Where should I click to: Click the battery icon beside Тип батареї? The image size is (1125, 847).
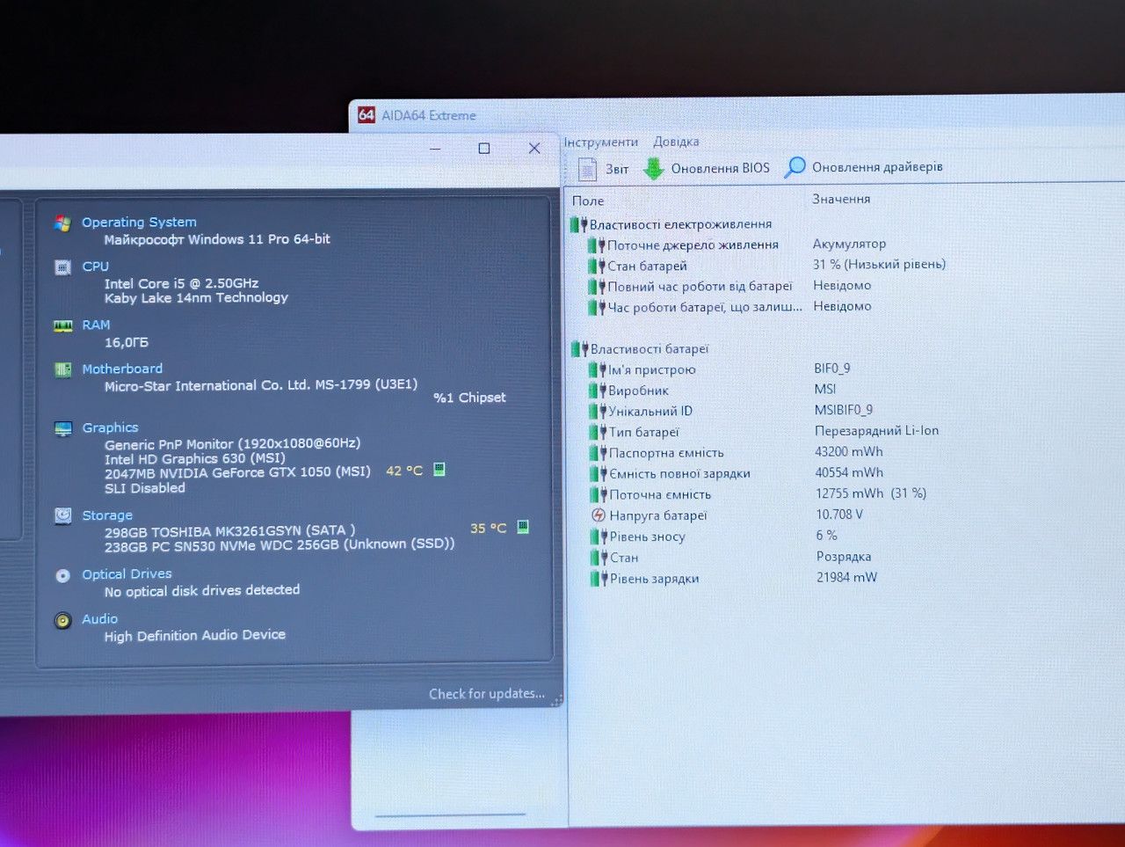coord(599,432)
